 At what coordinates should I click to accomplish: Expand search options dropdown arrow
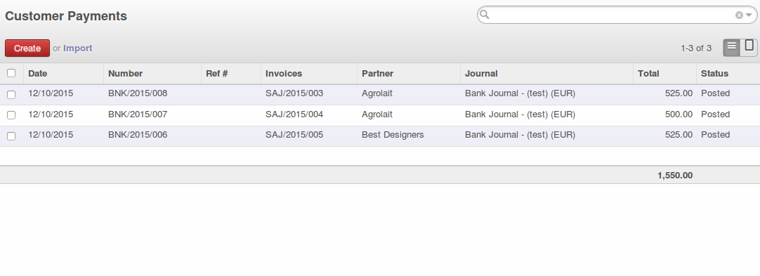[749, 15]
